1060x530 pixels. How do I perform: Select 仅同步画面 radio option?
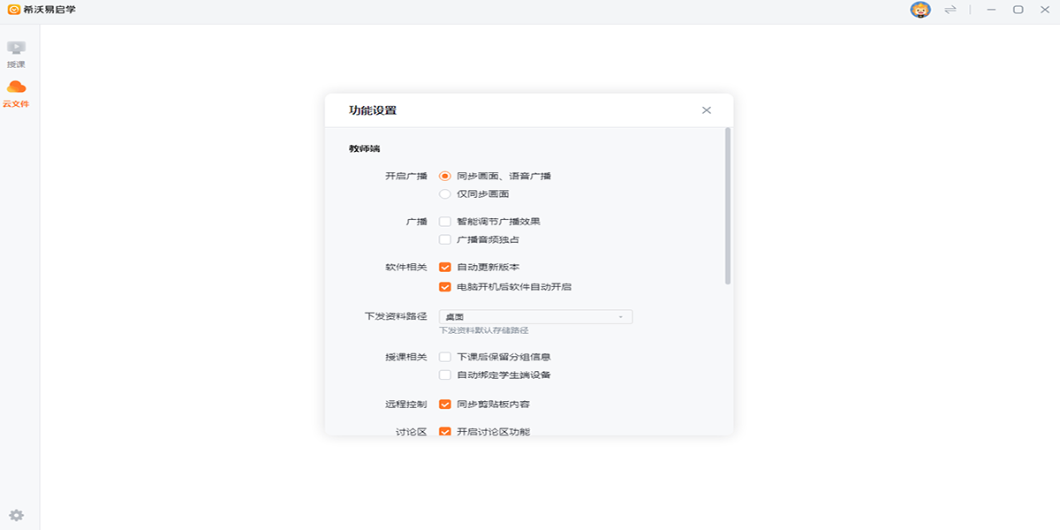(x=445, y=193)
